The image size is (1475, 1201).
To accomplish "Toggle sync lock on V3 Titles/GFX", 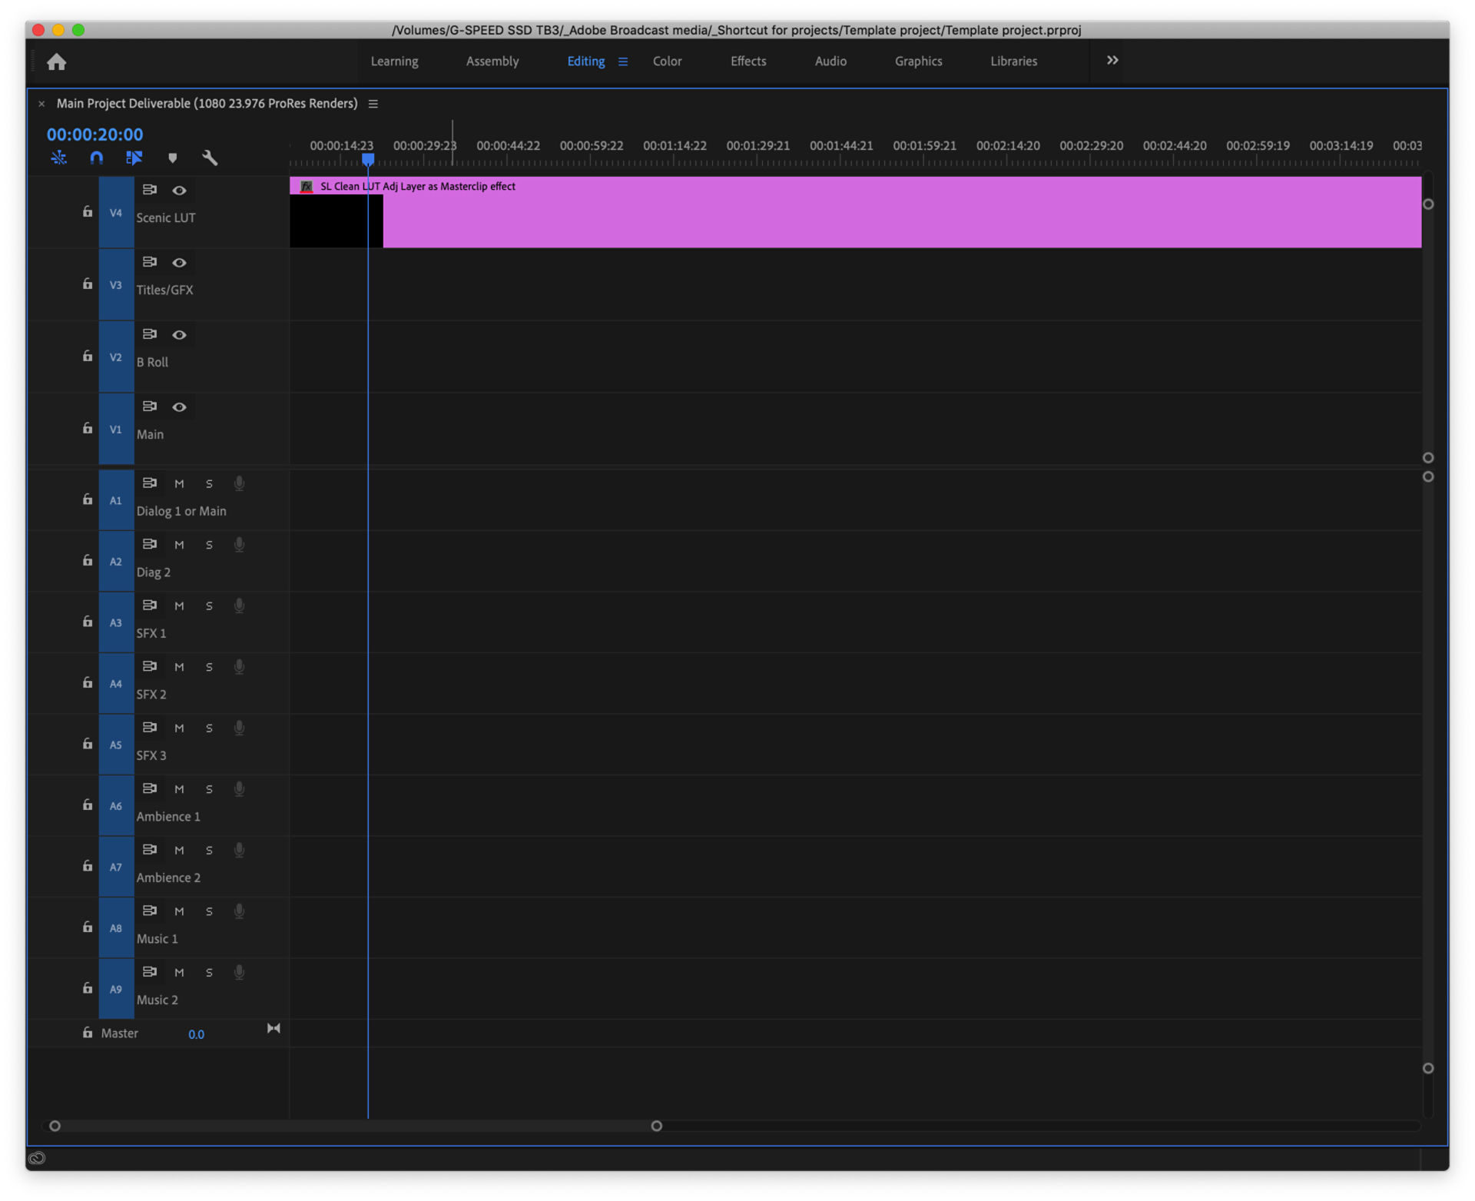I will (x=150, y=263).
